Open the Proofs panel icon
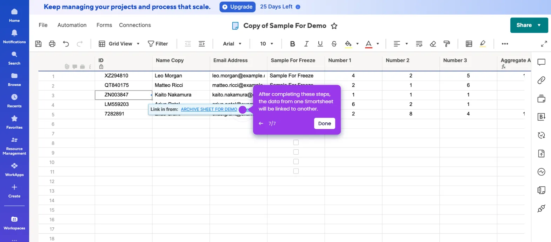Viewport: 551px width, 242px height. 542,99
